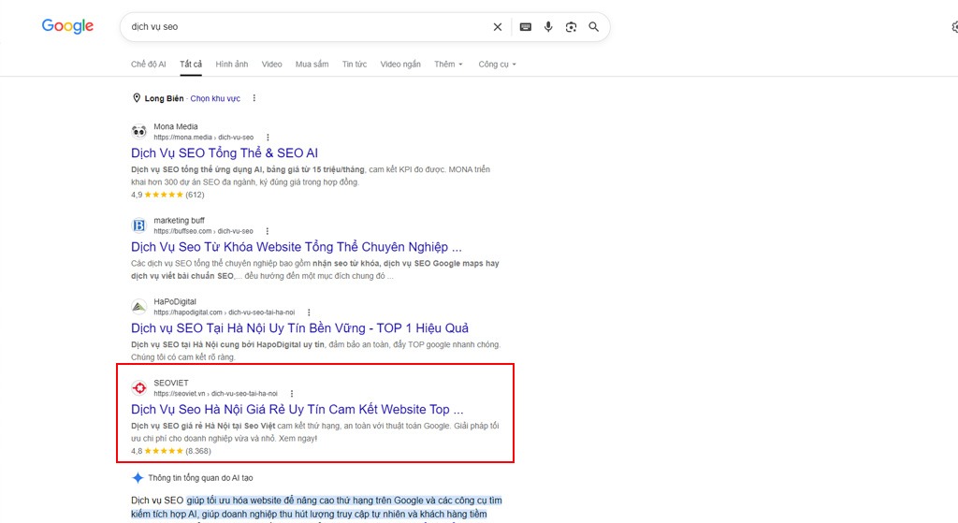Open marketing buff result options menu

(267, 232)
